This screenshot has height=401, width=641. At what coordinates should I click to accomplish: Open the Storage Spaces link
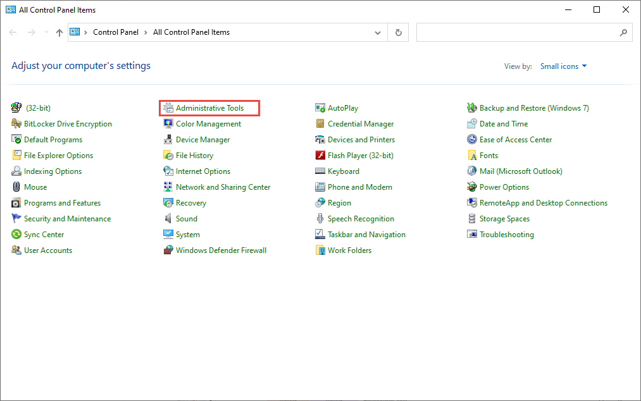[504, 219]
